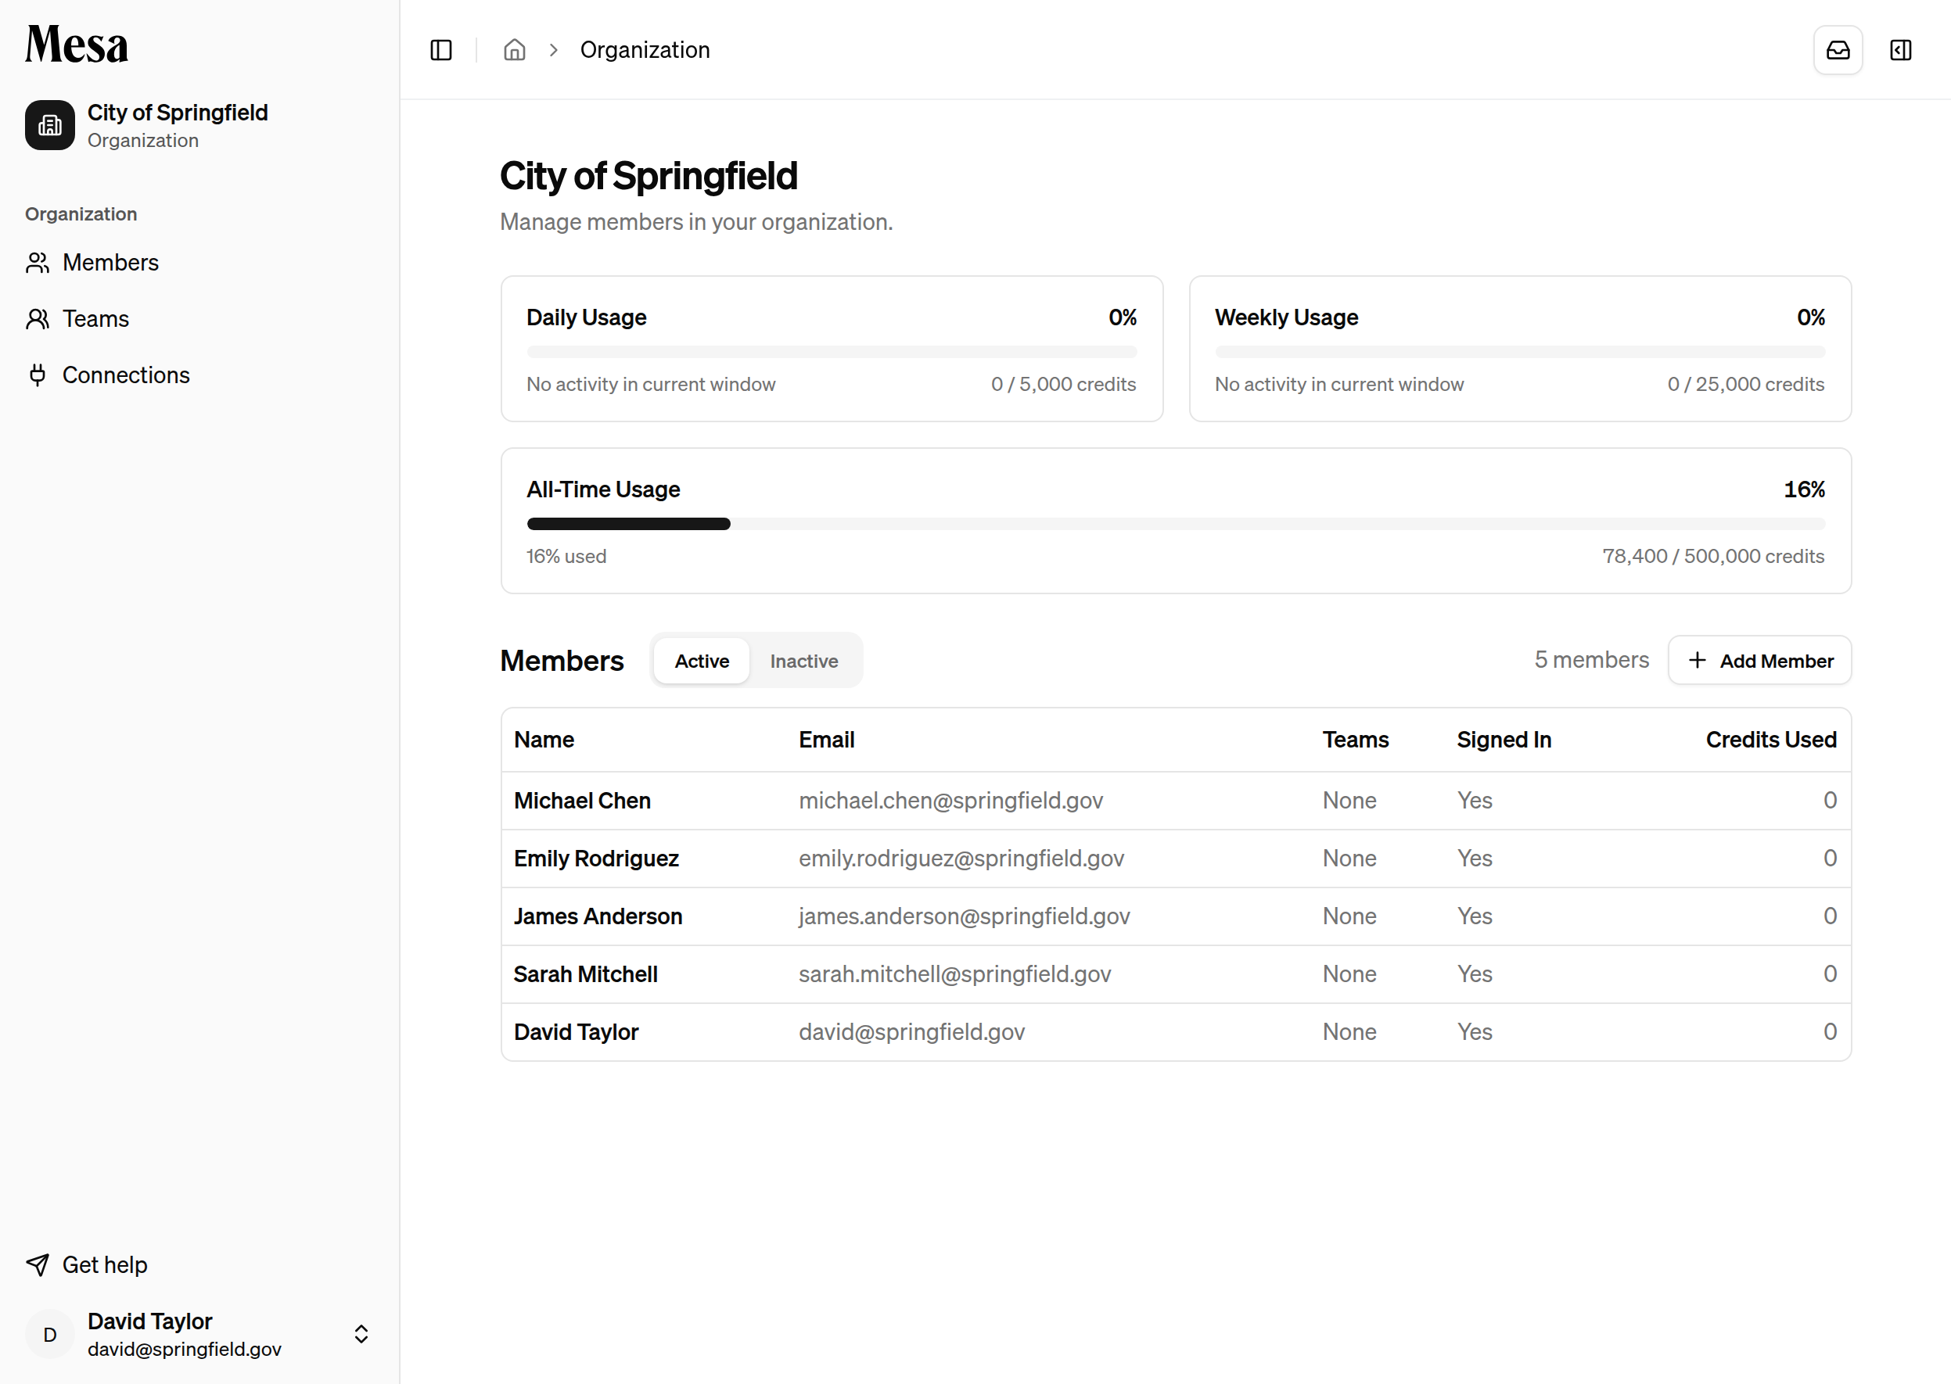The image size is (1951, 1384).
Task: Click Michael Chen's Credits Used value
Action: tap(1830, 801)
